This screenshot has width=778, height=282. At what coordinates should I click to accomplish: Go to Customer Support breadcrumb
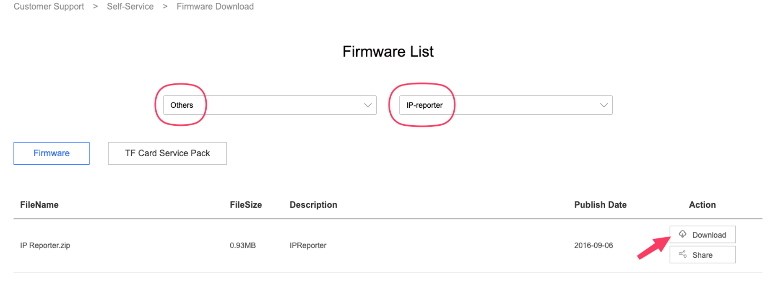pos(49,7)
